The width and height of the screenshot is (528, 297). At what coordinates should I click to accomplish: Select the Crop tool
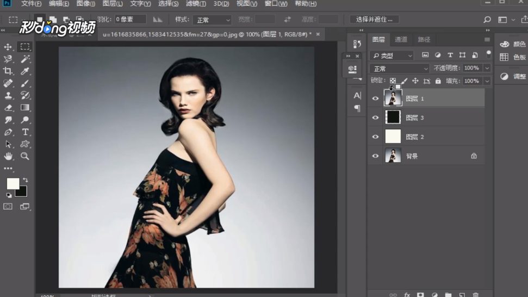[x=8, y=71]
